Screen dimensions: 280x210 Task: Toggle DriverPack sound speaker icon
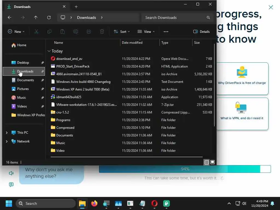click(11, 173)
